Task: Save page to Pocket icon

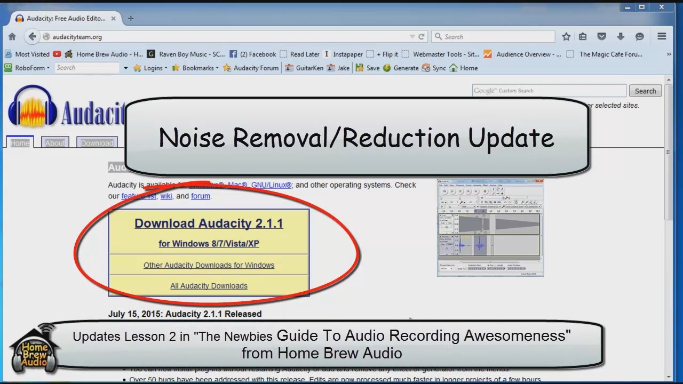Action: pos(601,37)
